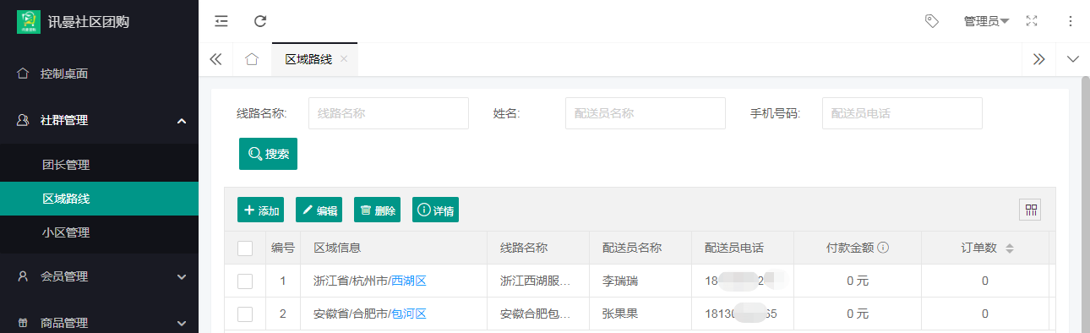Open the column filter grid icon
1090x333 pixels.
point(1031,210)
